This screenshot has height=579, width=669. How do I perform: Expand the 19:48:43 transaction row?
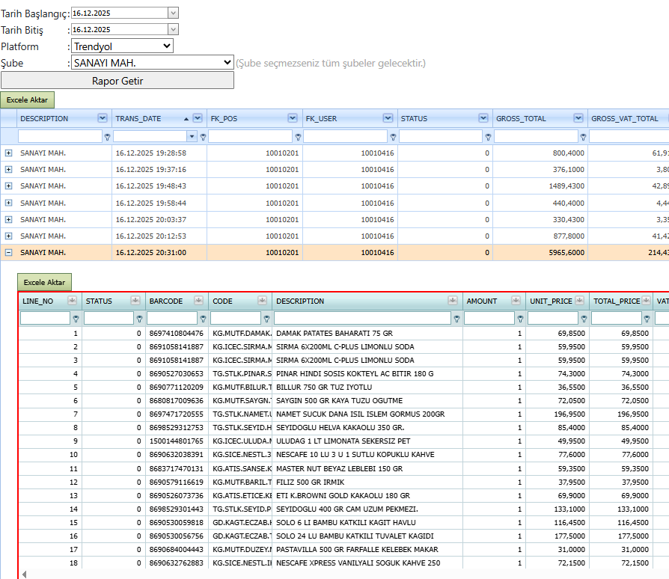pyautogui.click(x=8, y=186)
